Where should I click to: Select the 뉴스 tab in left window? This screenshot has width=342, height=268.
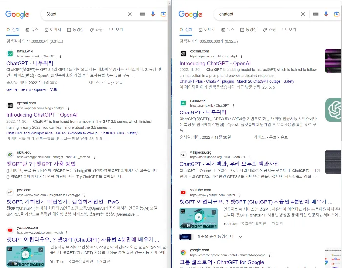coord(32,30)
